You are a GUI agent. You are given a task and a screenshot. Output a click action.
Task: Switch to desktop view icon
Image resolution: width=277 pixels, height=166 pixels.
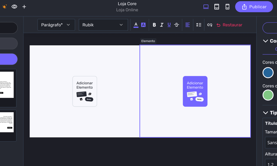(x=206, y=7)
